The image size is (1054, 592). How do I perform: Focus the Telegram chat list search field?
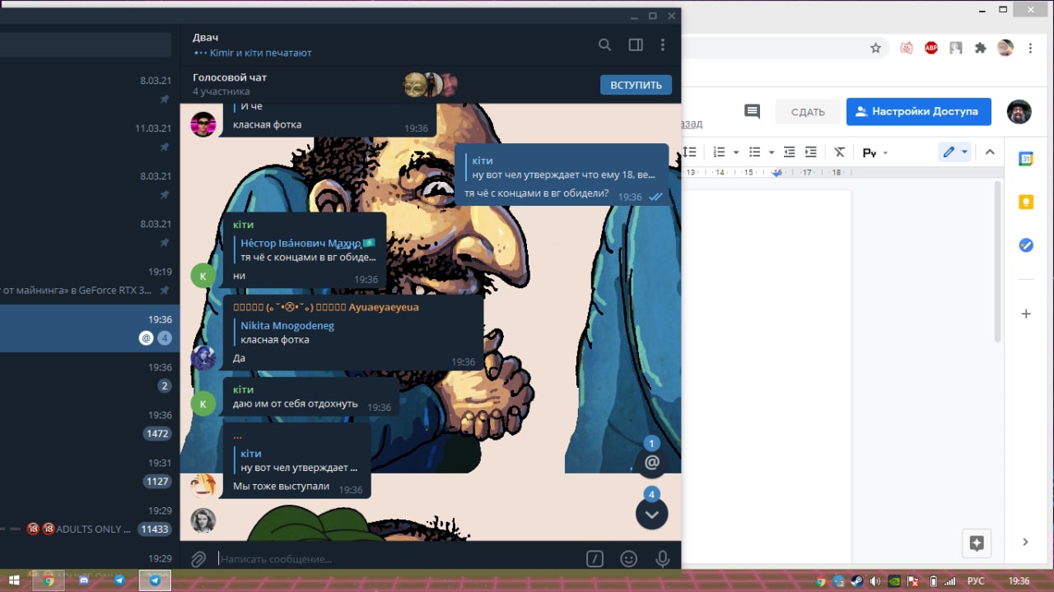coord(86,45)
